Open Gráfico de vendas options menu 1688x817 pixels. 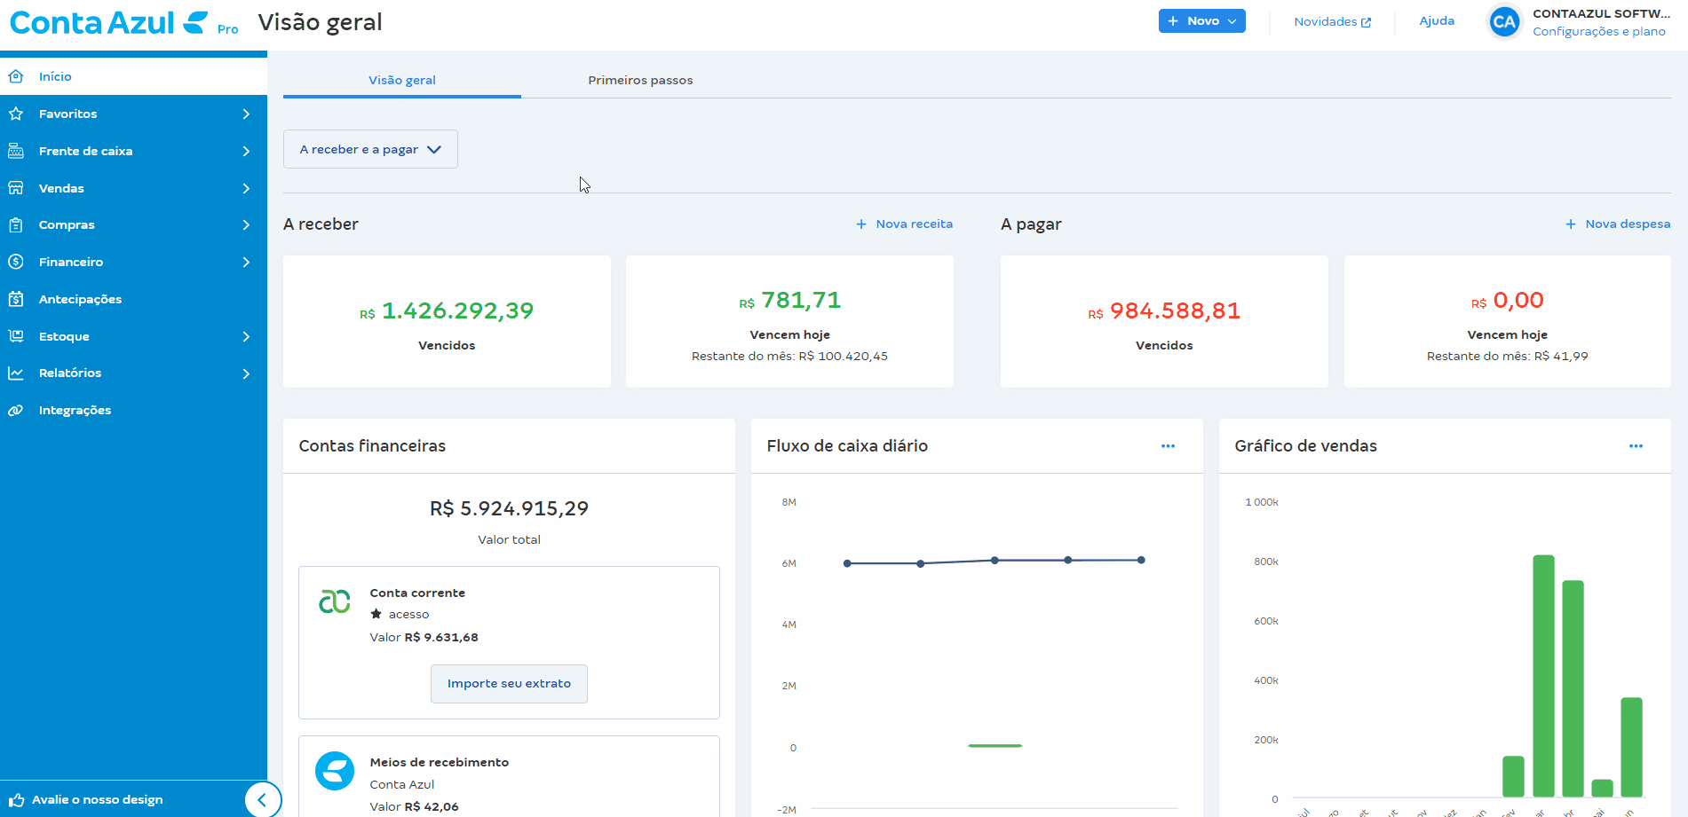point(1636,446)
